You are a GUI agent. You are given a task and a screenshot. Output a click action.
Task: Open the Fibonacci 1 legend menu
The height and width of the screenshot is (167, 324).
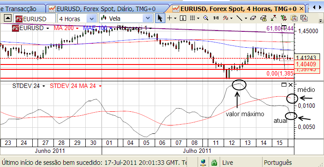pos(151,28)
